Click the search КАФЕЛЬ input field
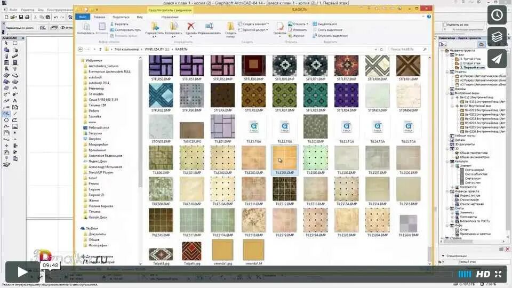512x288 pixels. [x=408, y=49]
